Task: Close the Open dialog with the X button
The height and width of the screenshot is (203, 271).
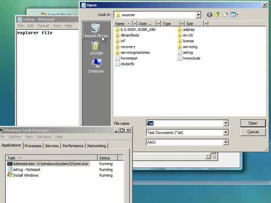Action: tap(265, 5)
